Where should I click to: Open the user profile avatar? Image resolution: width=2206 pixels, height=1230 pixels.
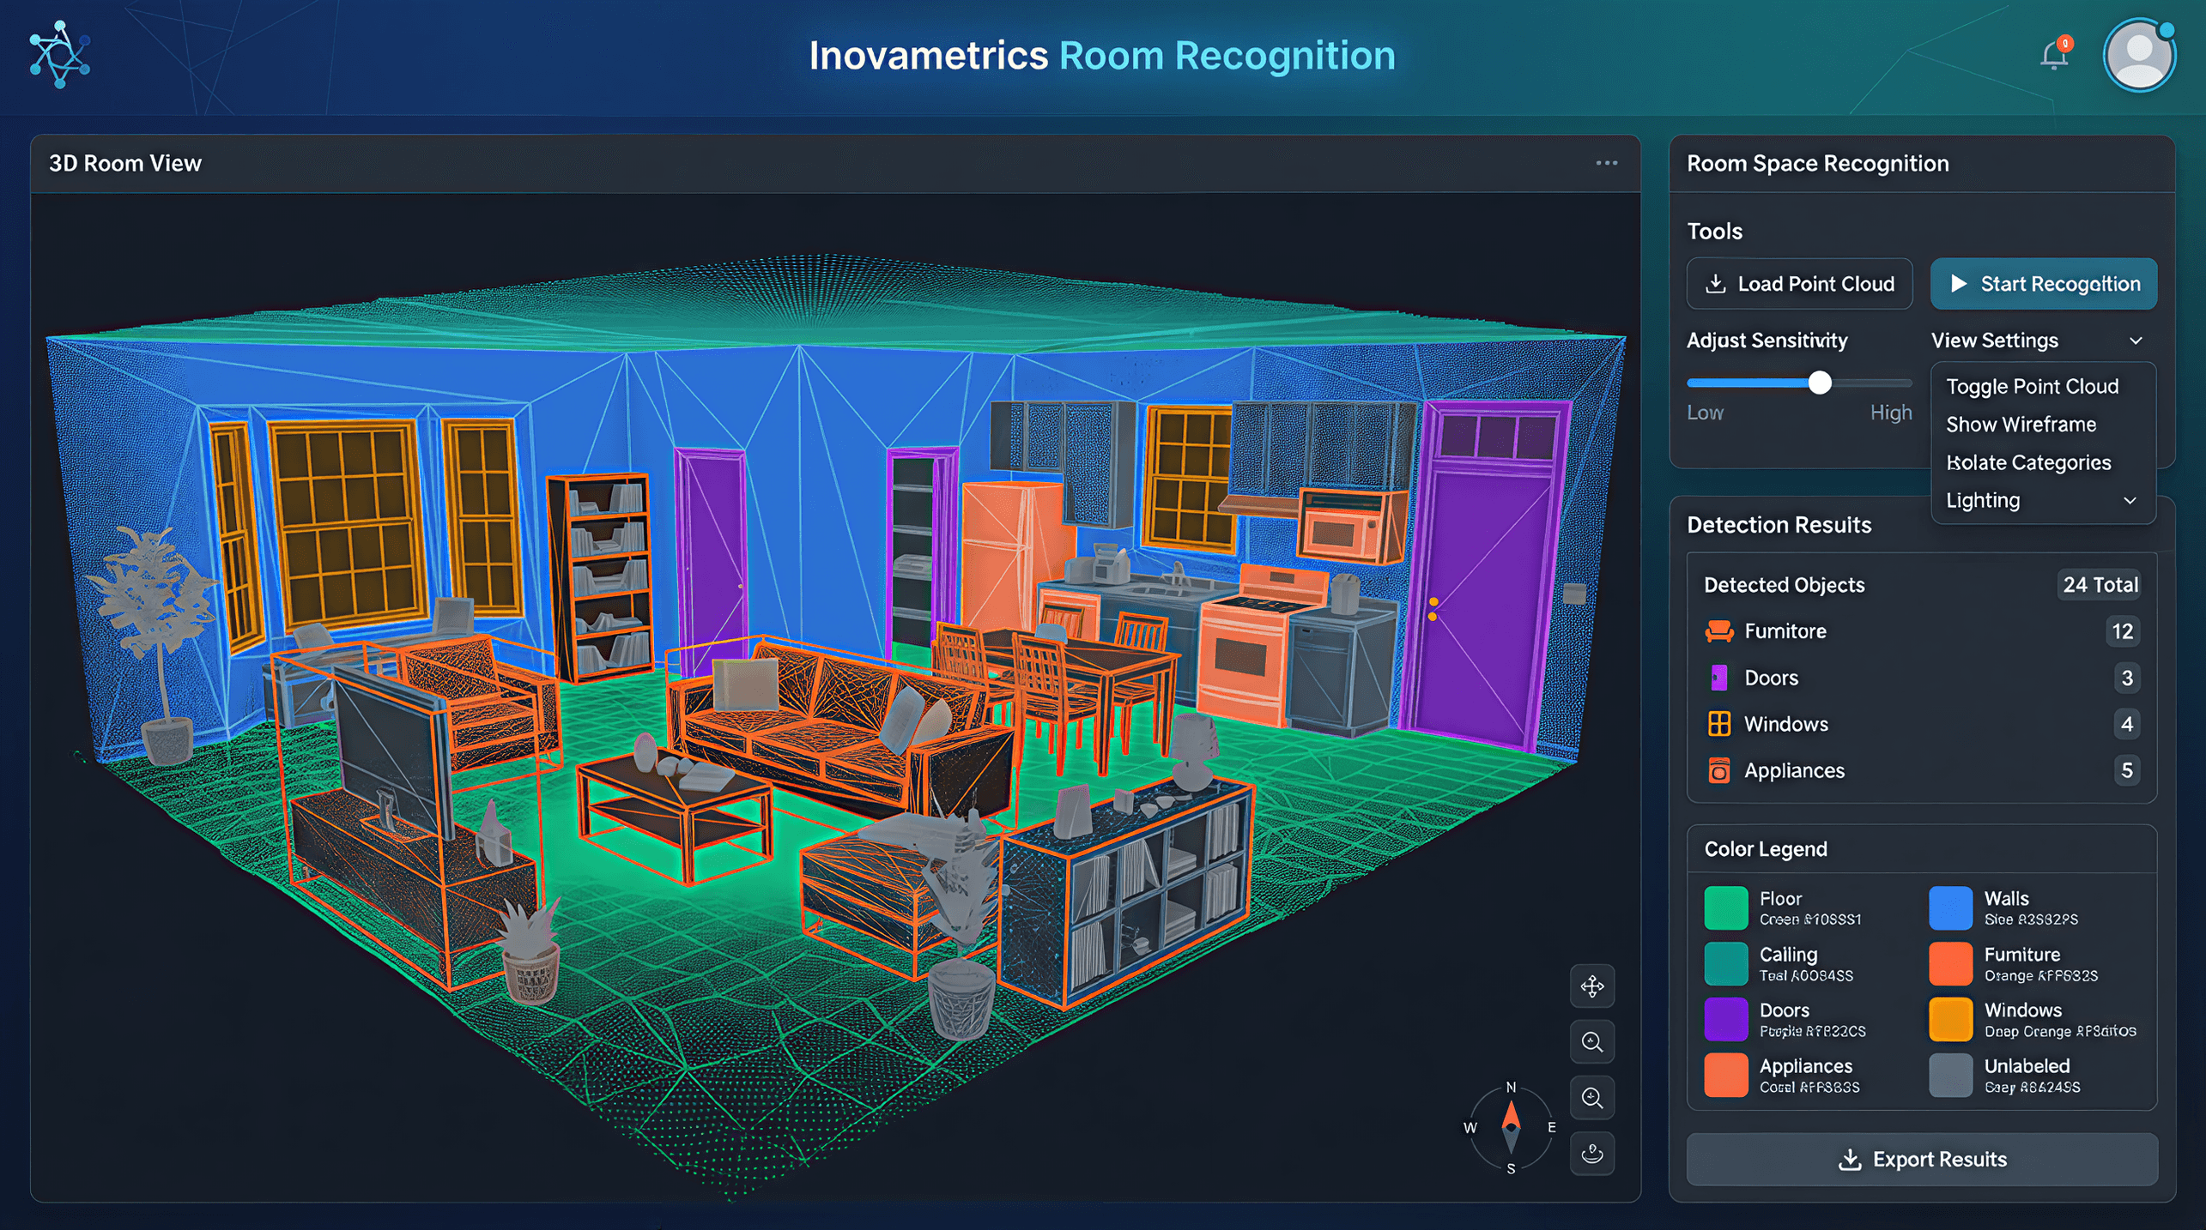point(2138,55)
